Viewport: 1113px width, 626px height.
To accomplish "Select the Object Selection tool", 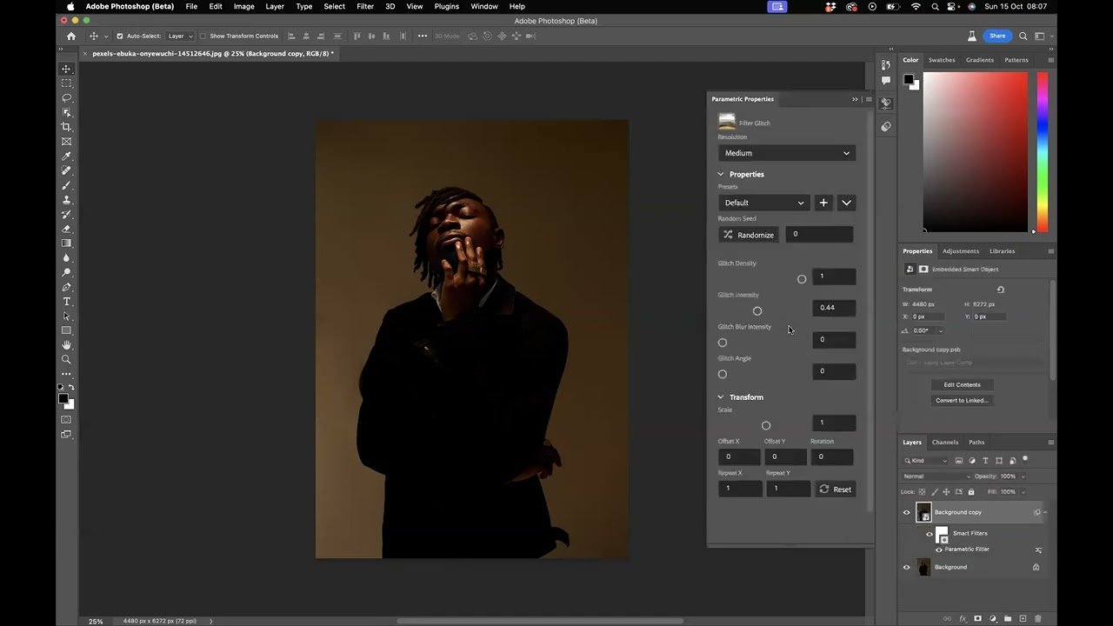I will [x=66, y=112].
